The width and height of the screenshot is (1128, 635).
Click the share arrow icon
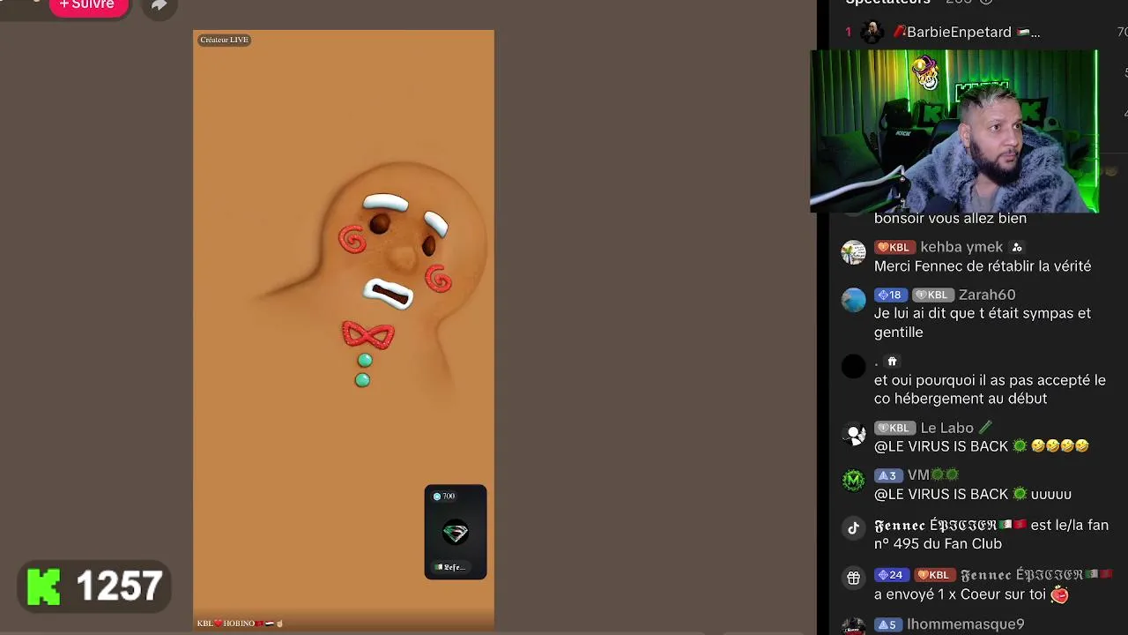[x=159, y=5]
